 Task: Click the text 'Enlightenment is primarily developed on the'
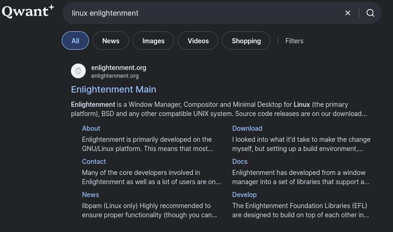(x=147, y=139)
